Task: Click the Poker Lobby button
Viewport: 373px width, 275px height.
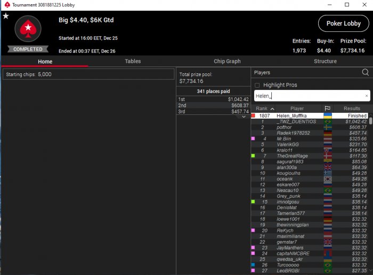Action: pos(344,23)
